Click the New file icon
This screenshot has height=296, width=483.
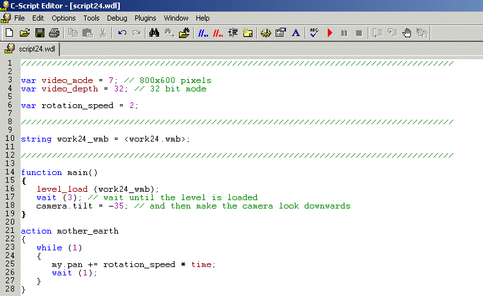(9, 32)
